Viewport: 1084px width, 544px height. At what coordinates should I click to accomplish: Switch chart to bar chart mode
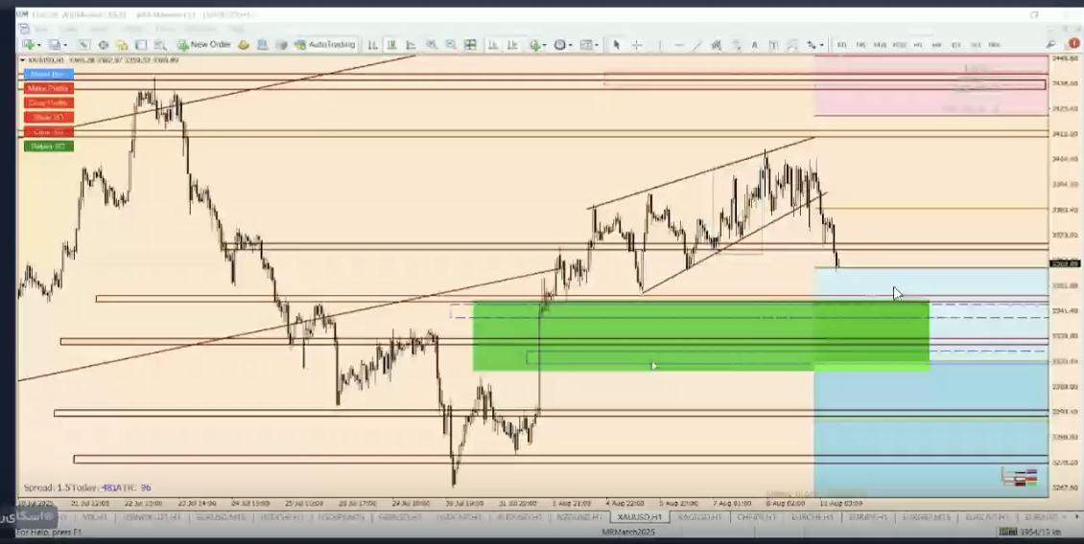pos(373,45)
